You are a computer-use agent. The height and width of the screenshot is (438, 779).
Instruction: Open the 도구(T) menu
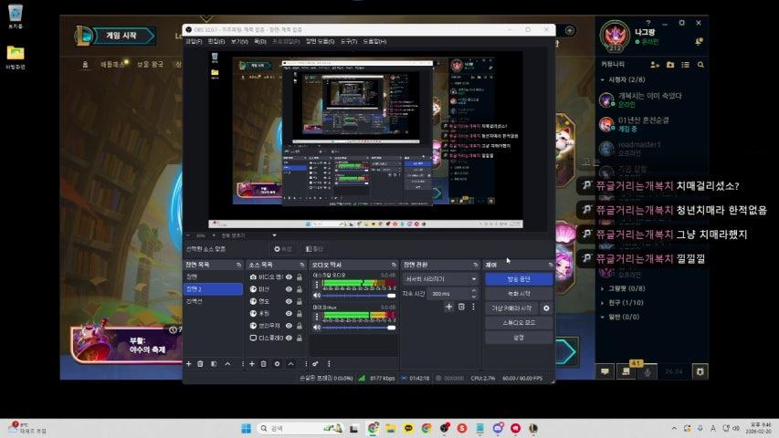pyautogui.click(x=348, y=41)
